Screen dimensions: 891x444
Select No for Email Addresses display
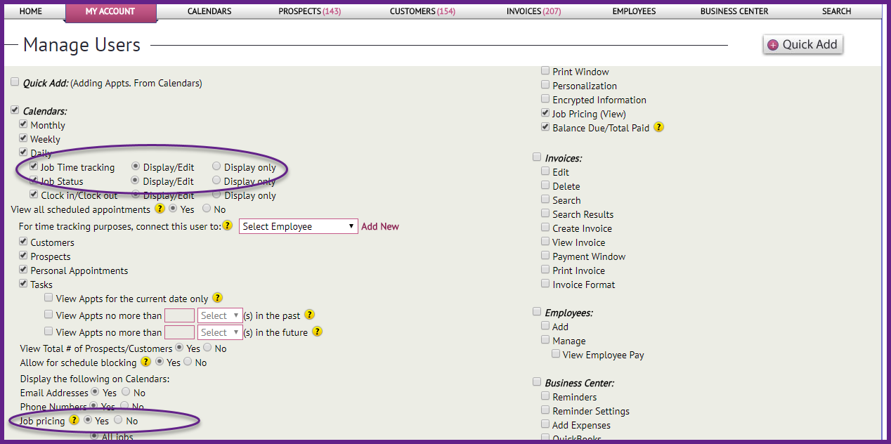pyautogui.click(x=126, y=392)
